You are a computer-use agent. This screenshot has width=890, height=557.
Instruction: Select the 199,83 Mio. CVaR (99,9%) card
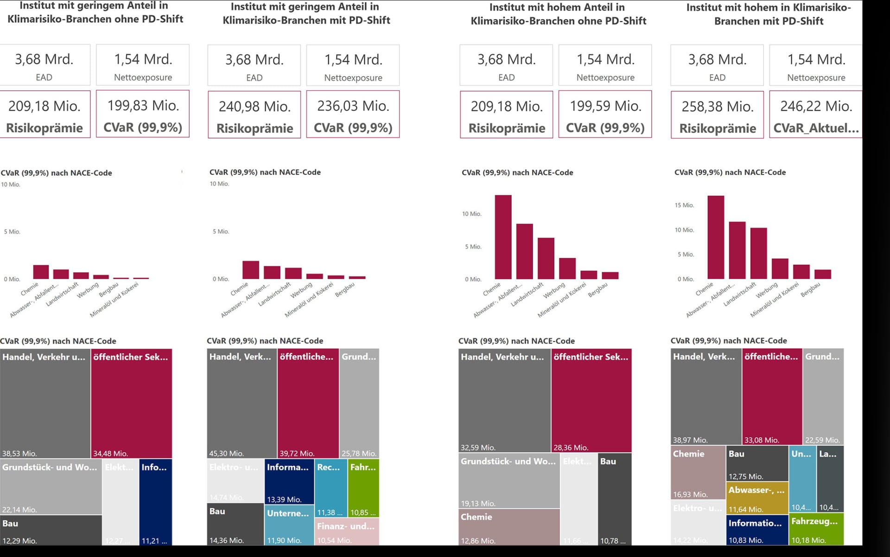tap(143, 114)
